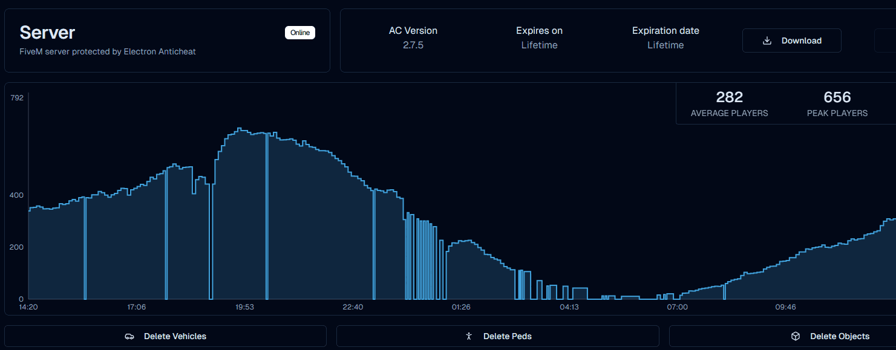Click the Expiration date Lifetime value

point(665,45)
